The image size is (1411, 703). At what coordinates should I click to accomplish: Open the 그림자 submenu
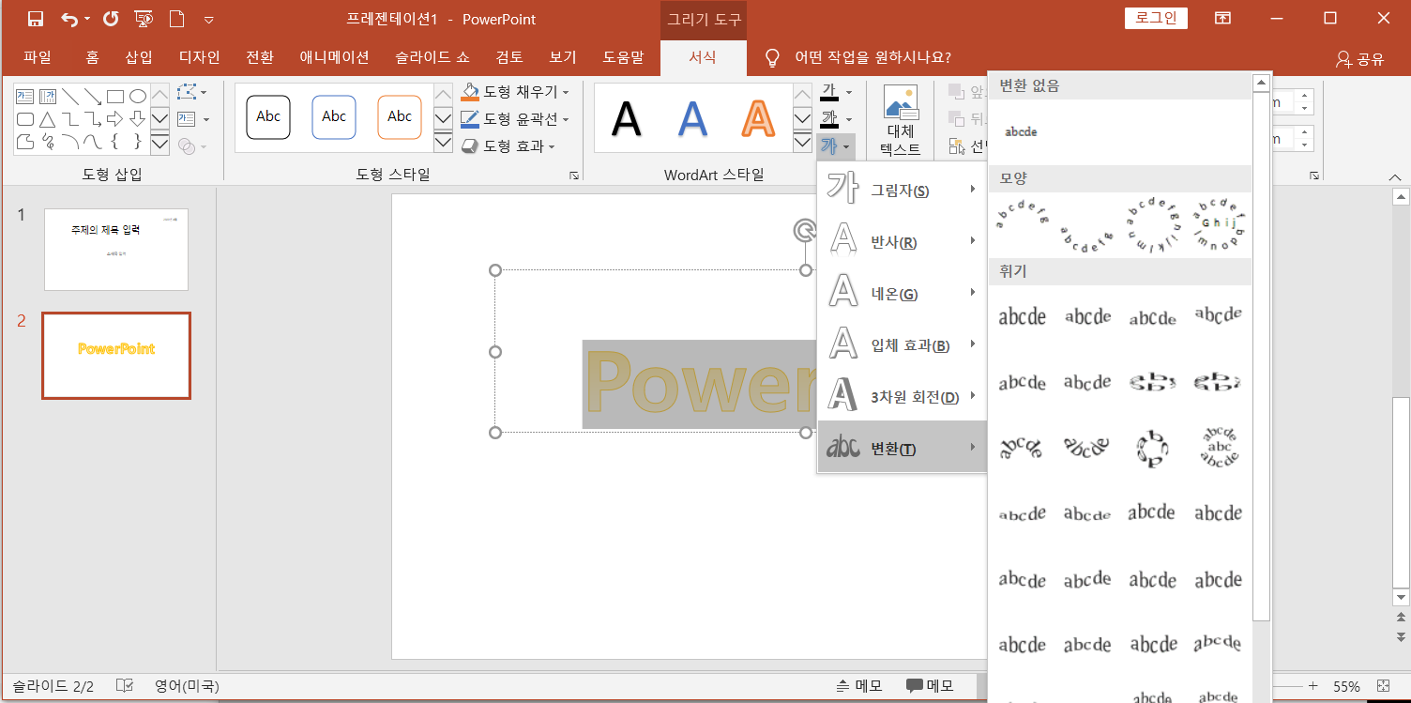click(902, 191)
